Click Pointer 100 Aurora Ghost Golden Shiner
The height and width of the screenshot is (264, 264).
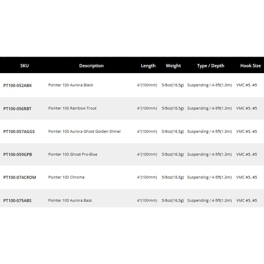tap(84, 131)
